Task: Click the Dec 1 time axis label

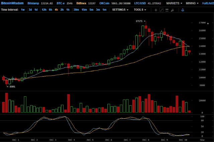Action: click(x=16, y=140)
